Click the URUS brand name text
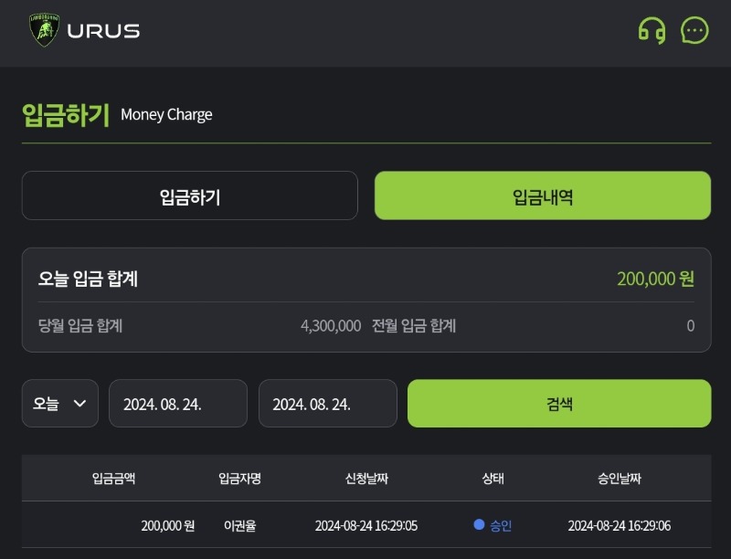Viewport: 731px width, 559px height. coord(103,31)
